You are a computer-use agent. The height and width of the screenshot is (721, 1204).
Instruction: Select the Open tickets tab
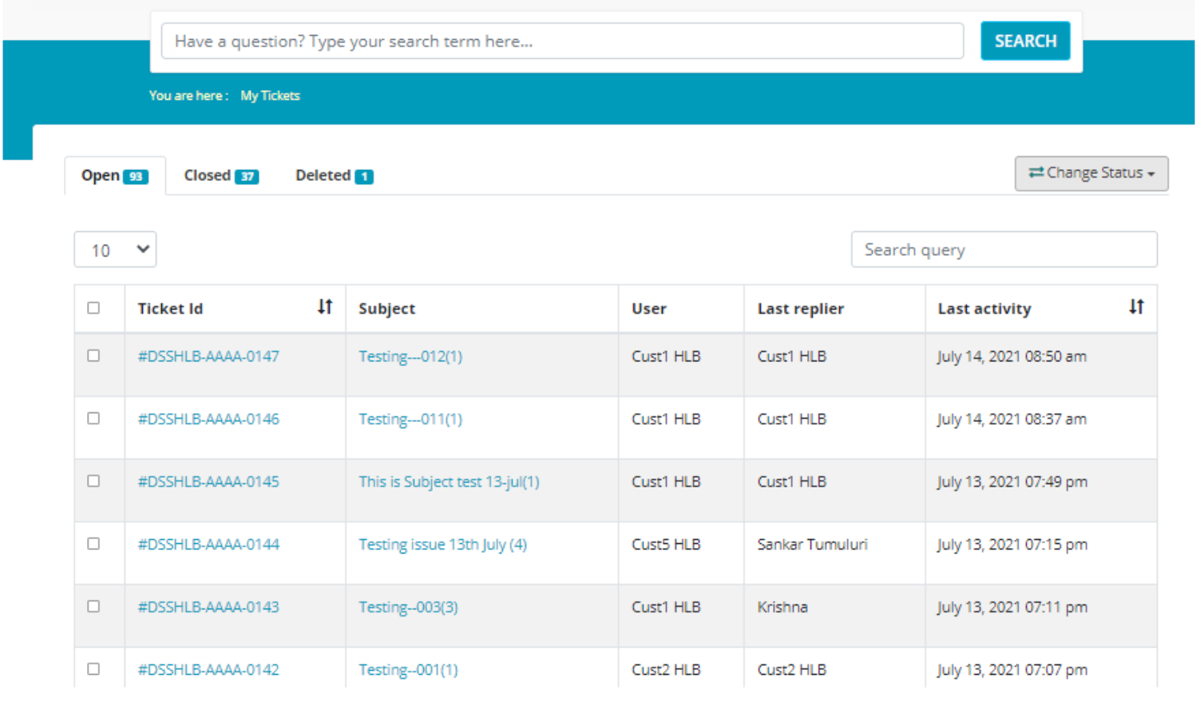click(x=101, y=175)
